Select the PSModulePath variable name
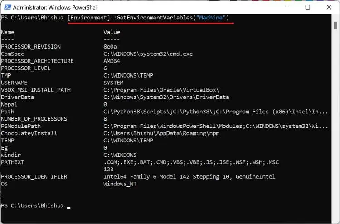Image resolution: width=340 pixels, height=224 pixels. (x=21, y=126)
